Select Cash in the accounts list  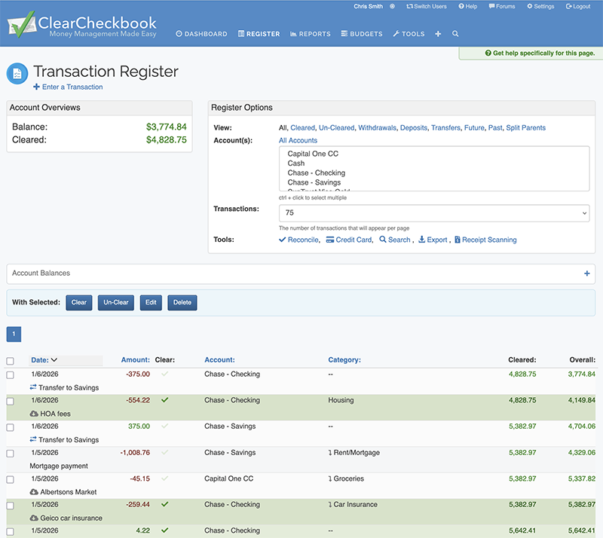(x=295, y=163)
